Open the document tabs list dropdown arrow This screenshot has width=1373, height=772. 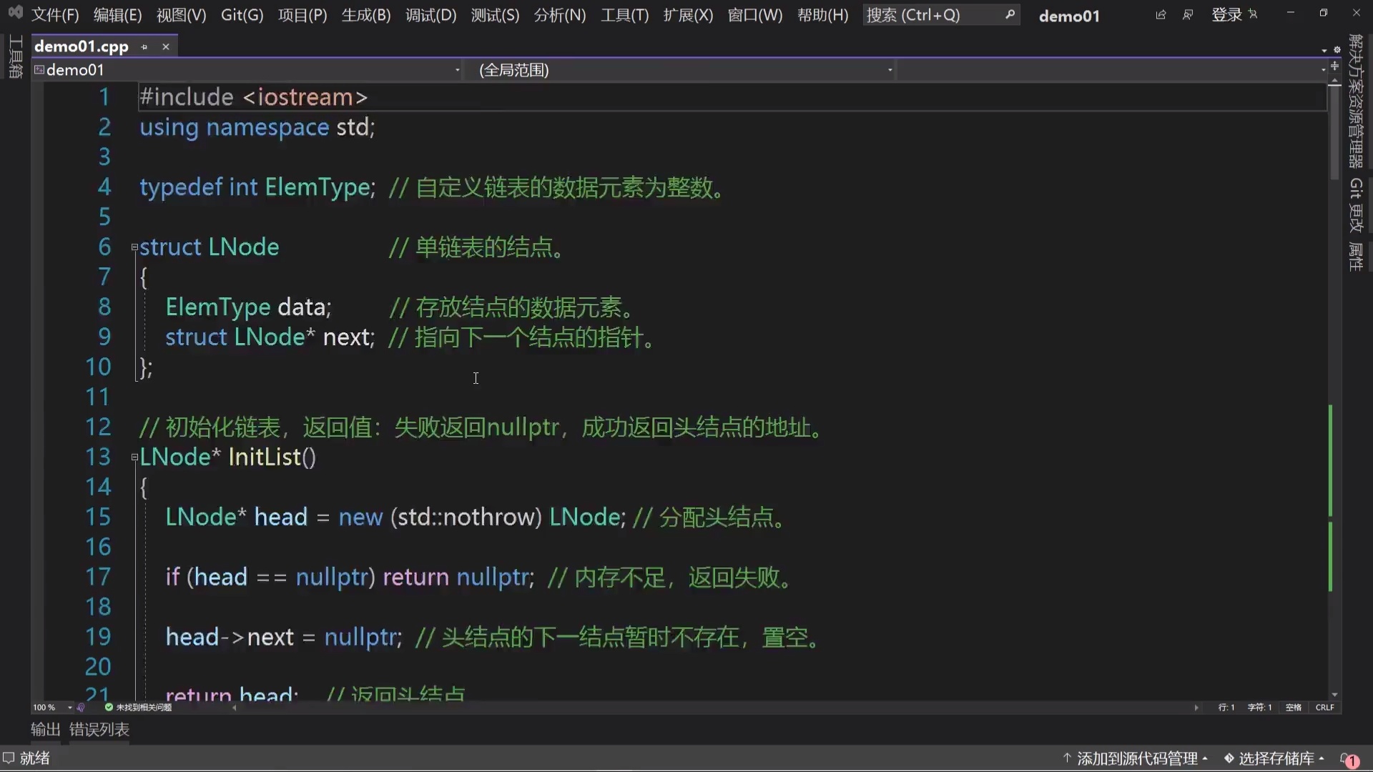1324,50
